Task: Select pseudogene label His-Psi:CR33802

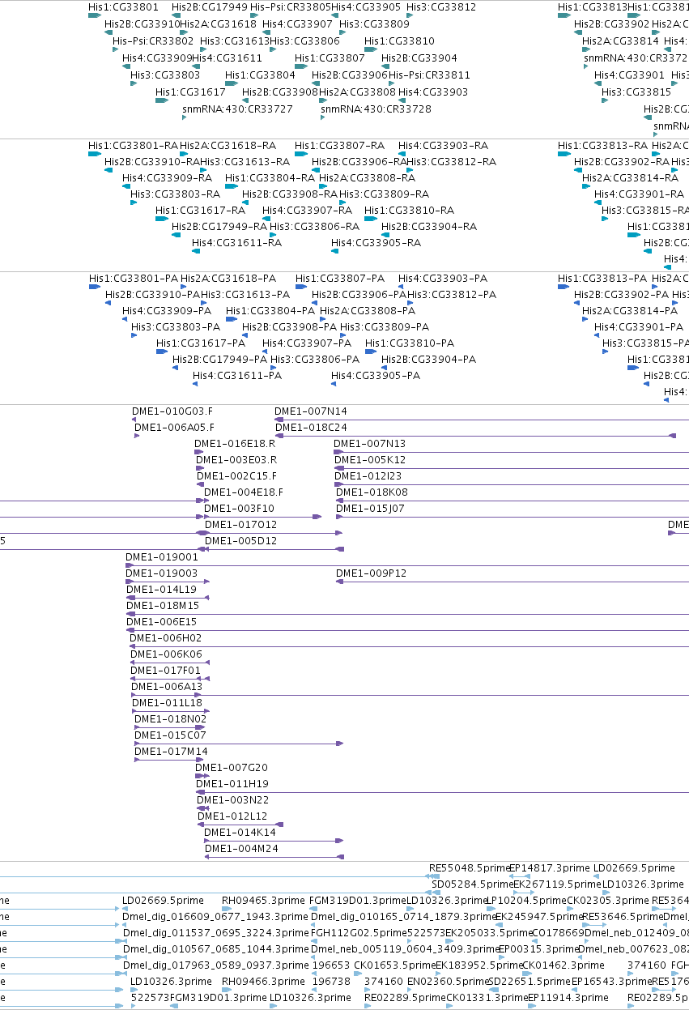Action: [x=153, y=41]
